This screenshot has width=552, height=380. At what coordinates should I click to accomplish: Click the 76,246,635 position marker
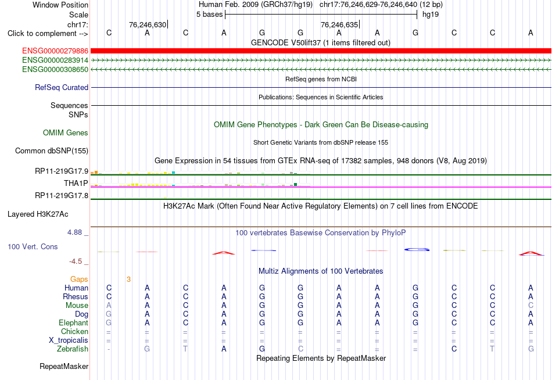coord(339,24)
